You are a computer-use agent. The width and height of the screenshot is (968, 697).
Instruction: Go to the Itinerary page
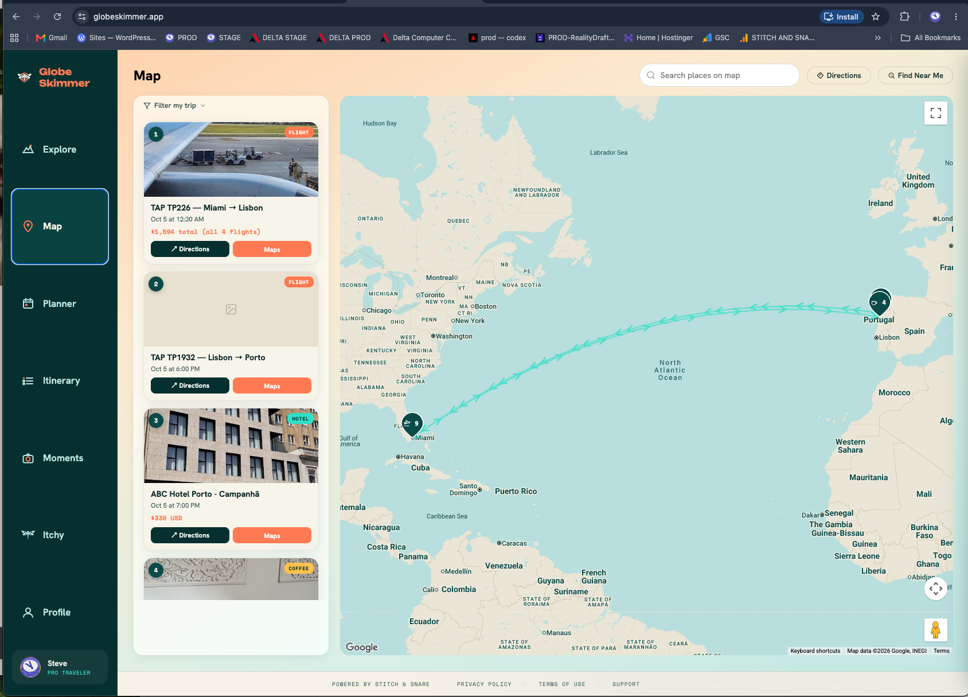click(60, 381)
